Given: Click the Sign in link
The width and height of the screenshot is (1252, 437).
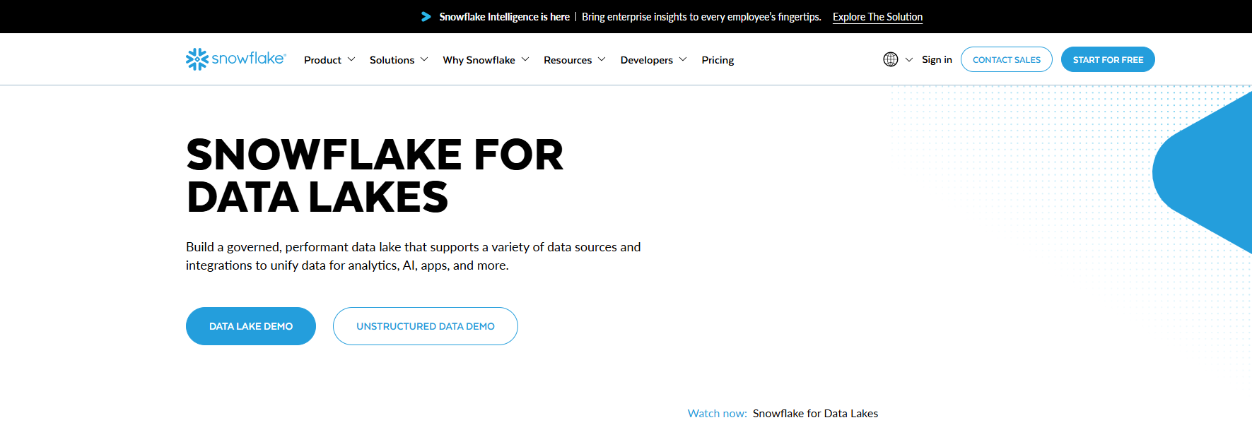Looking at the screenshot, I should pos(937,59).
